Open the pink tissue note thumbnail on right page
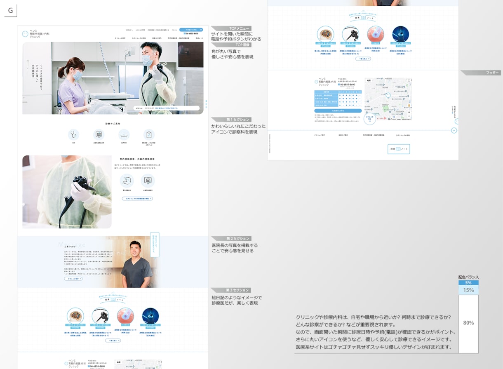Viewport: 503px width, 369px height. click(375, 34)
